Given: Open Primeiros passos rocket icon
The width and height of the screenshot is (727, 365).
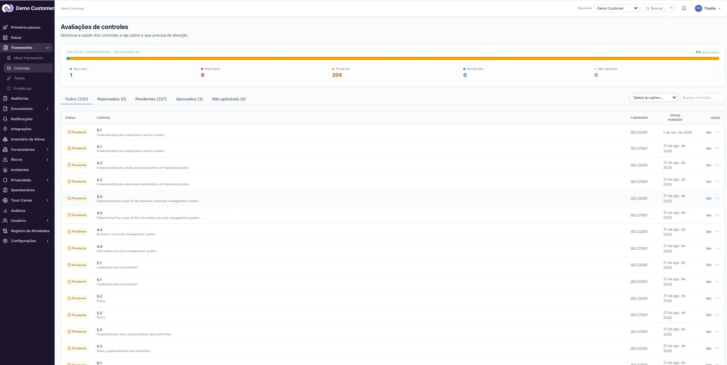Looking at the screenshot, I should pyautogui.click(x=5, y=27).
